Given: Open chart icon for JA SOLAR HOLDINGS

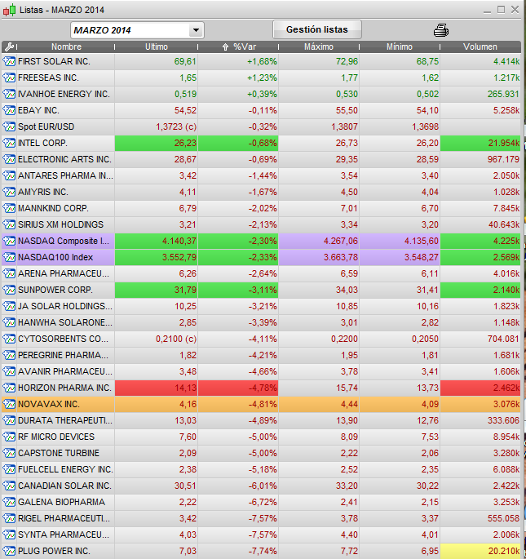Looking at the screenshot, I should (x=9, y=306).
